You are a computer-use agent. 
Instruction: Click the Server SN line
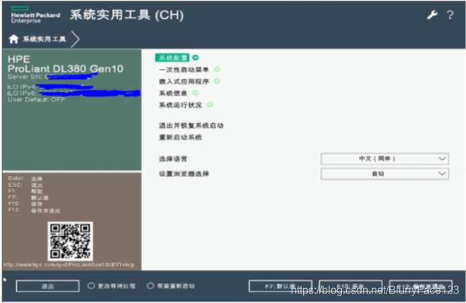click(52, 77)
